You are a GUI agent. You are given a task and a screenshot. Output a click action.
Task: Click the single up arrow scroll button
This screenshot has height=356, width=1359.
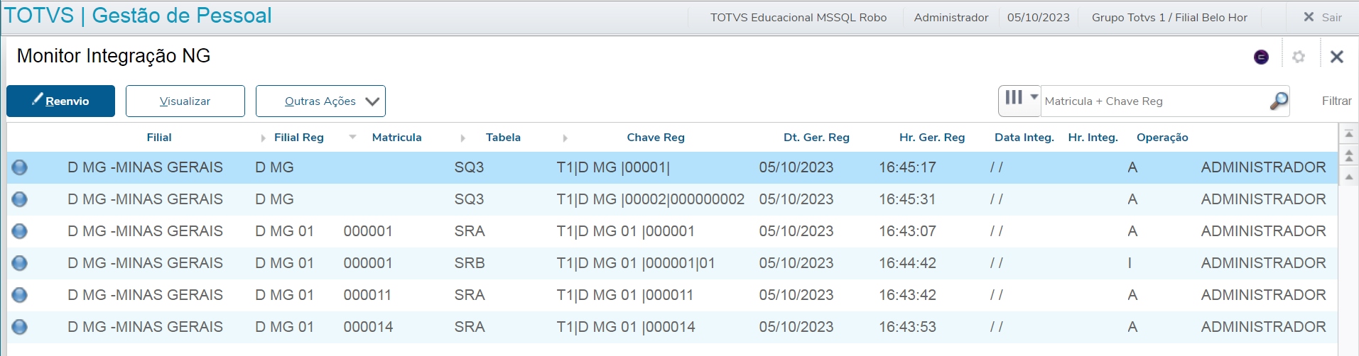coord(1348,176)
